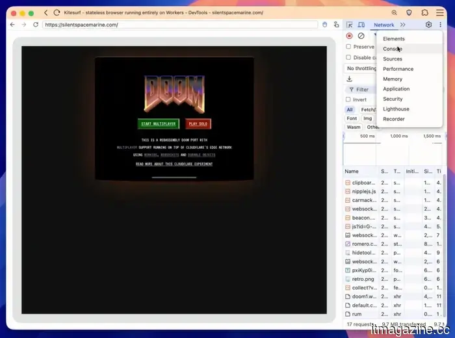This screenshot has width=455, height=338.
Task: Select the nipplejs.js request row
Action: pos(393,192)
